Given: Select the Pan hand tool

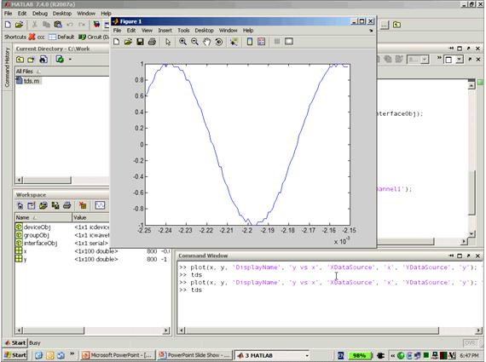Looking at the screenshot, I should (x=206, y=42).
